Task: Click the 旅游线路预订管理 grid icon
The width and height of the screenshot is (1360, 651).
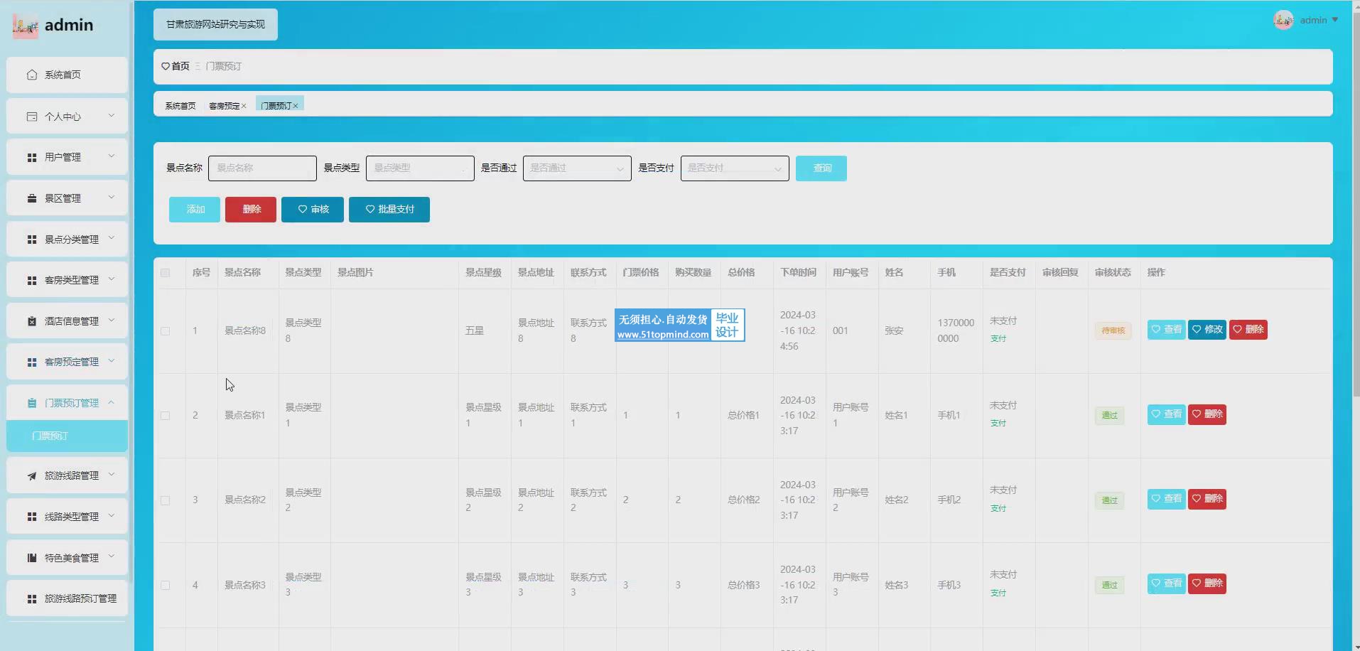Action: 32,598
